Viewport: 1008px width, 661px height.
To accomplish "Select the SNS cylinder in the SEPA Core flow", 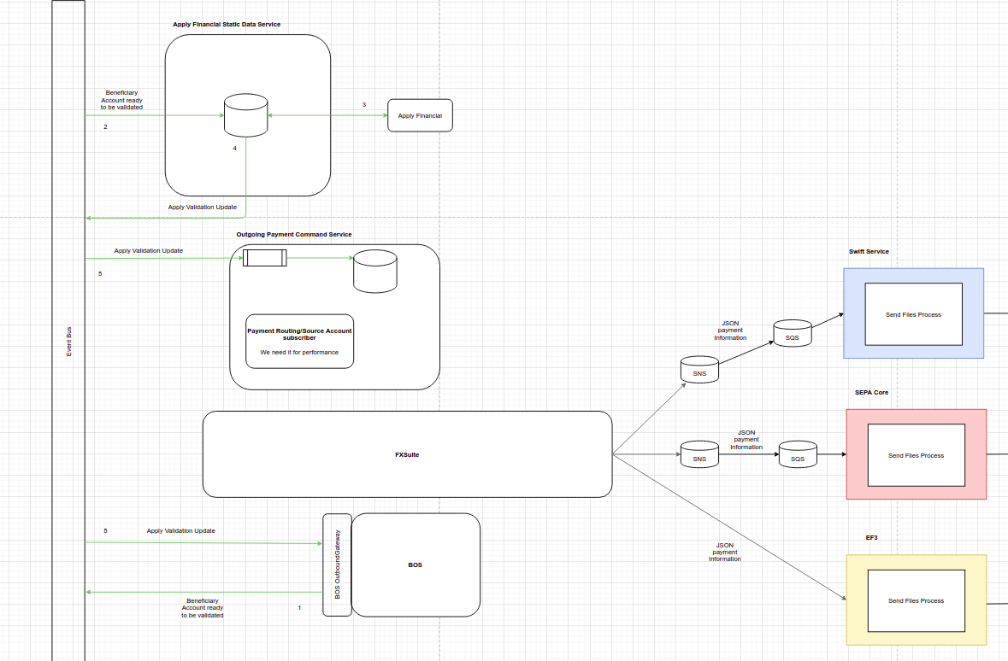I will click(x=699, y=455).
